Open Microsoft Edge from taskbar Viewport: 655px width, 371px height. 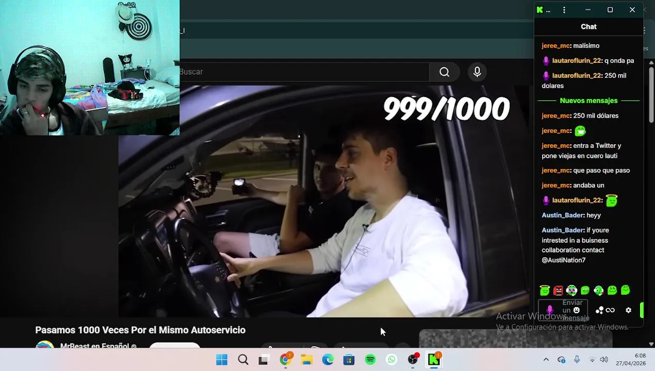tap(328, 360)
